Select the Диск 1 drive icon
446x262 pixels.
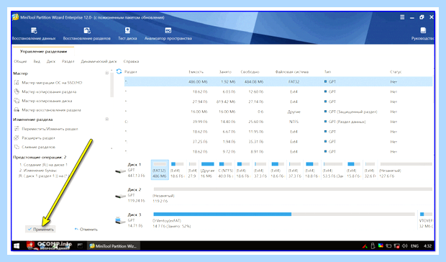(120, 171)
